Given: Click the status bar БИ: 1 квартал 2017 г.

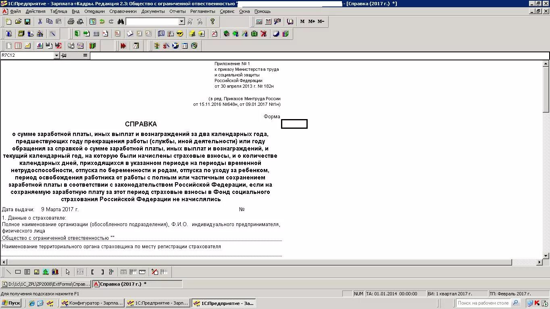Looking at the screenshot, I should (x=457, y=294).
